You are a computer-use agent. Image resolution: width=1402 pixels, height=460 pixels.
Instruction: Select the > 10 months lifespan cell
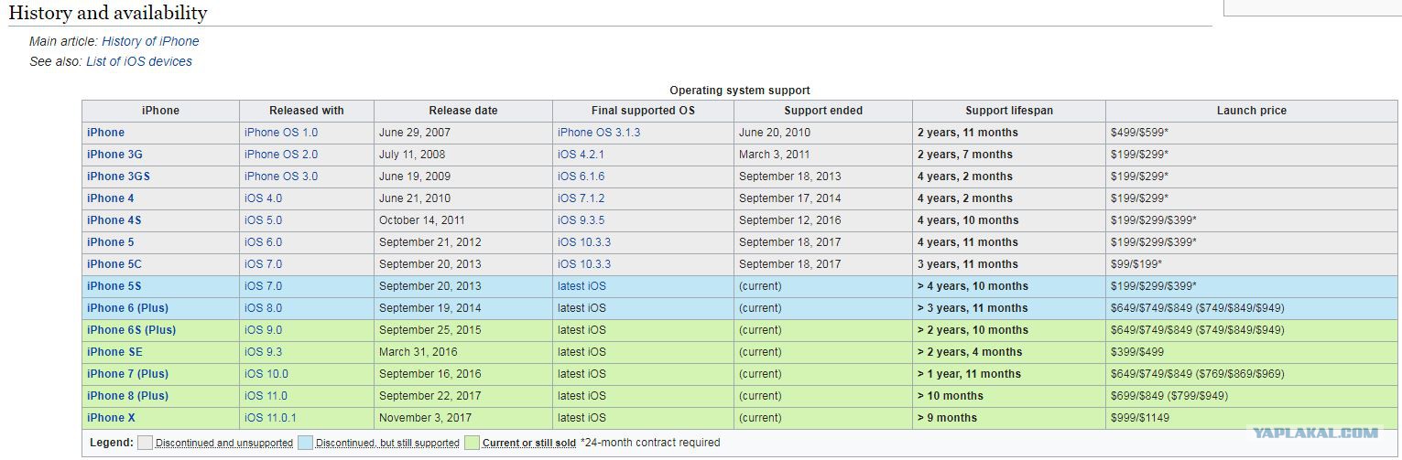tap(1009, 396)
